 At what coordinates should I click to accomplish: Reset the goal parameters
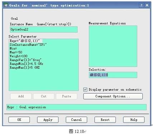(x=105, y=120)
